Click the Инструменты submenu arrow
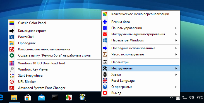 [x=176, y=68]
